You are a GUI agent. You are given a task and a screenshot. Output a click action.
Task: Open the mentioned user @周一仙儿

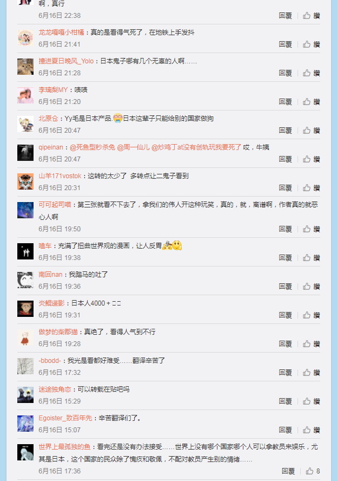coord(133,147)
